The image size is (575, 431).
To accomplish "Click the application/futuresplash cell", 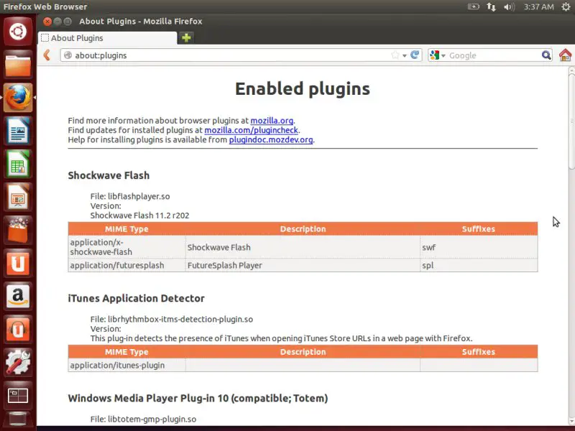I will coord(127,265).
